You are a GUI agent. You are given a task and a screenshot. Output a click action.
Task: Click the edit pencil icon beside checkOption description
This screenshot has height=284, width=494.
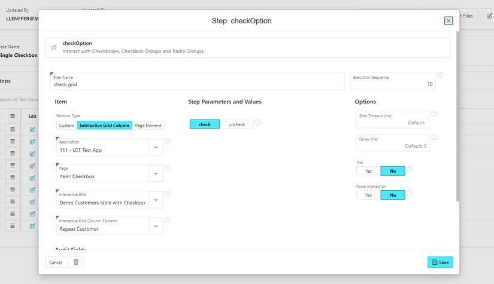coord(53,47)
